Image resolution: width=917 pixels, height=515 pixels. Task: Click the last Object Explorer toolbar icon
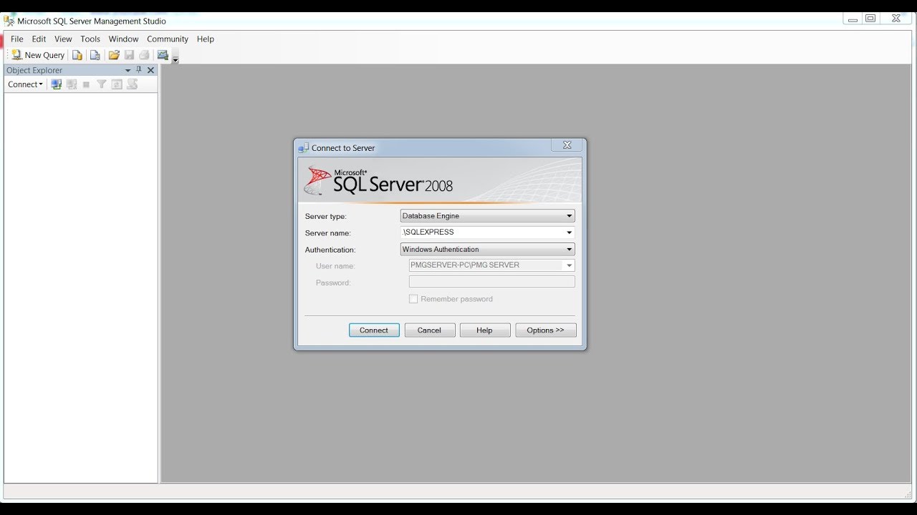[133, 84]
